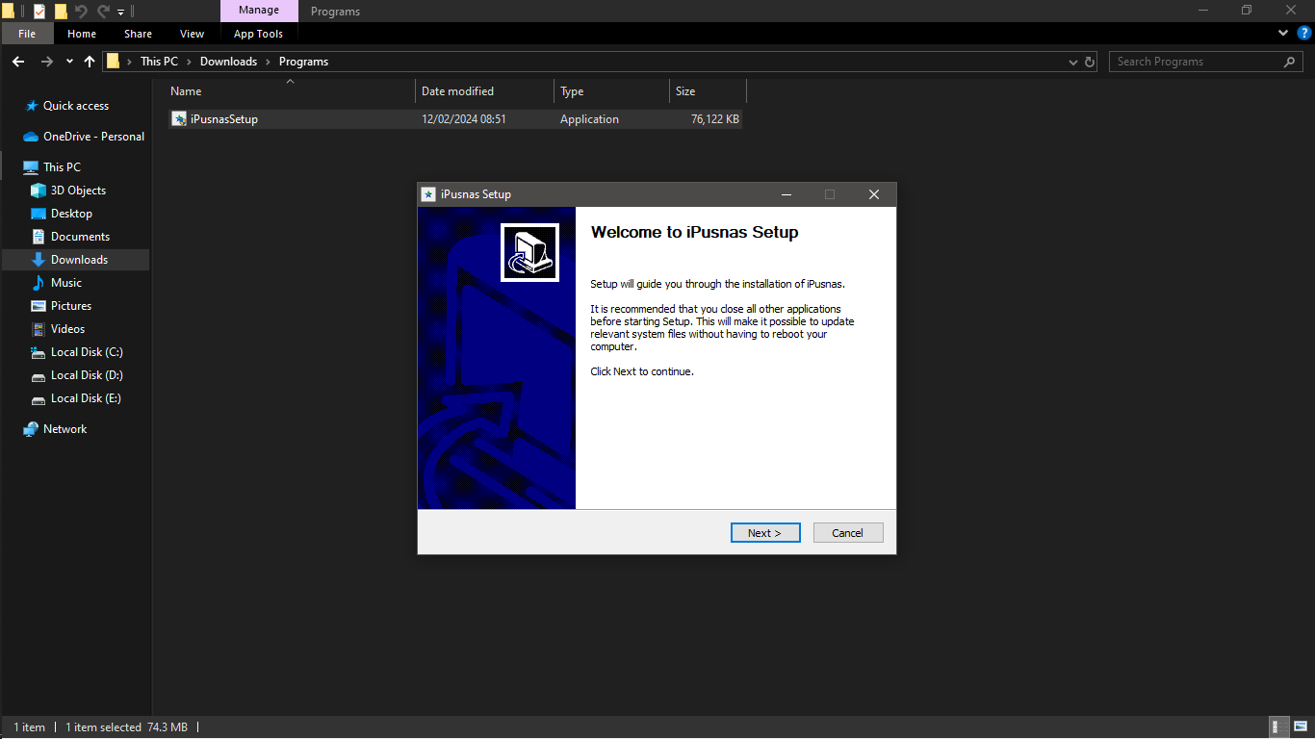The image size is (1315, 739).
Task: Click the iPusnasSetup file name
Action: pyautogui.click(x=224, y=119)
